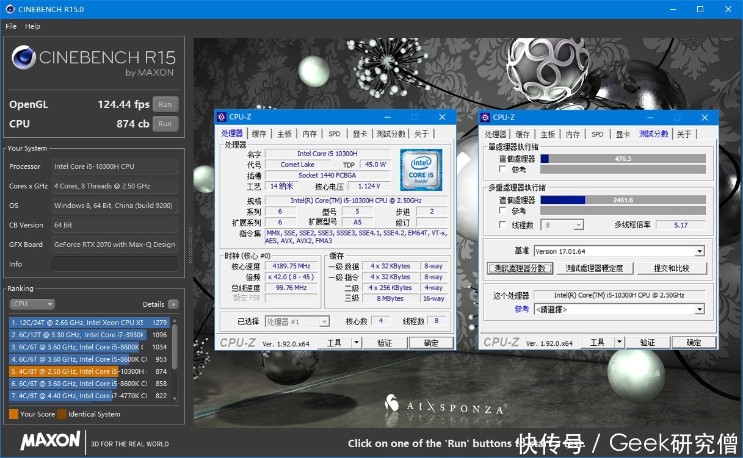Open the 处理器 #1 selector dropdown
This screenshot has height=458, width=743.
pos(324,320)
